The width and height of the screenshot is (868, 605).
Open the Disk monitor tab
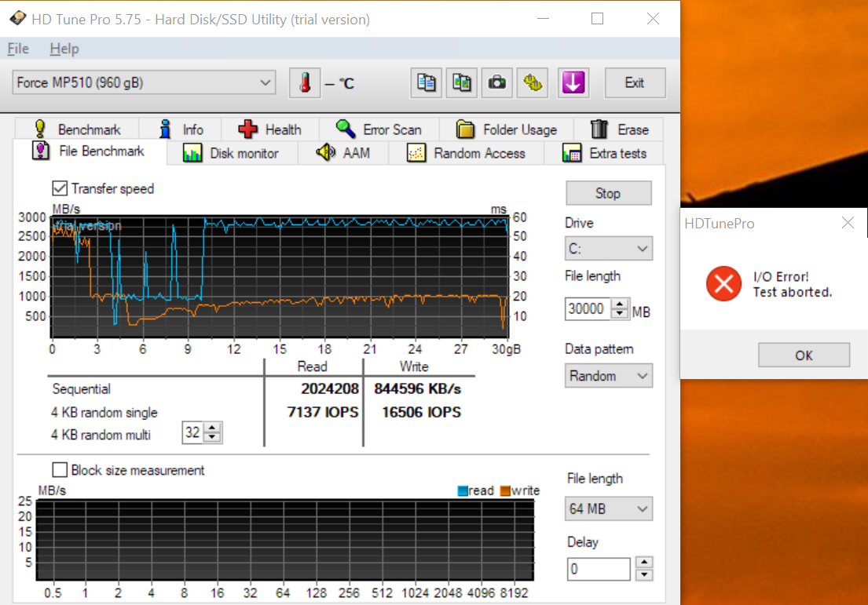tap(232, 153)
